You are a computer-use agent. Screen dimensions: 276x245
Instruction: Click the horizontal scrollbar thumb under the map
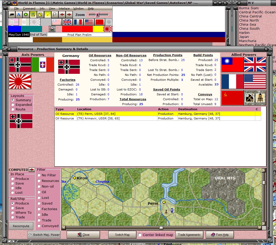(x=161, y=228)
